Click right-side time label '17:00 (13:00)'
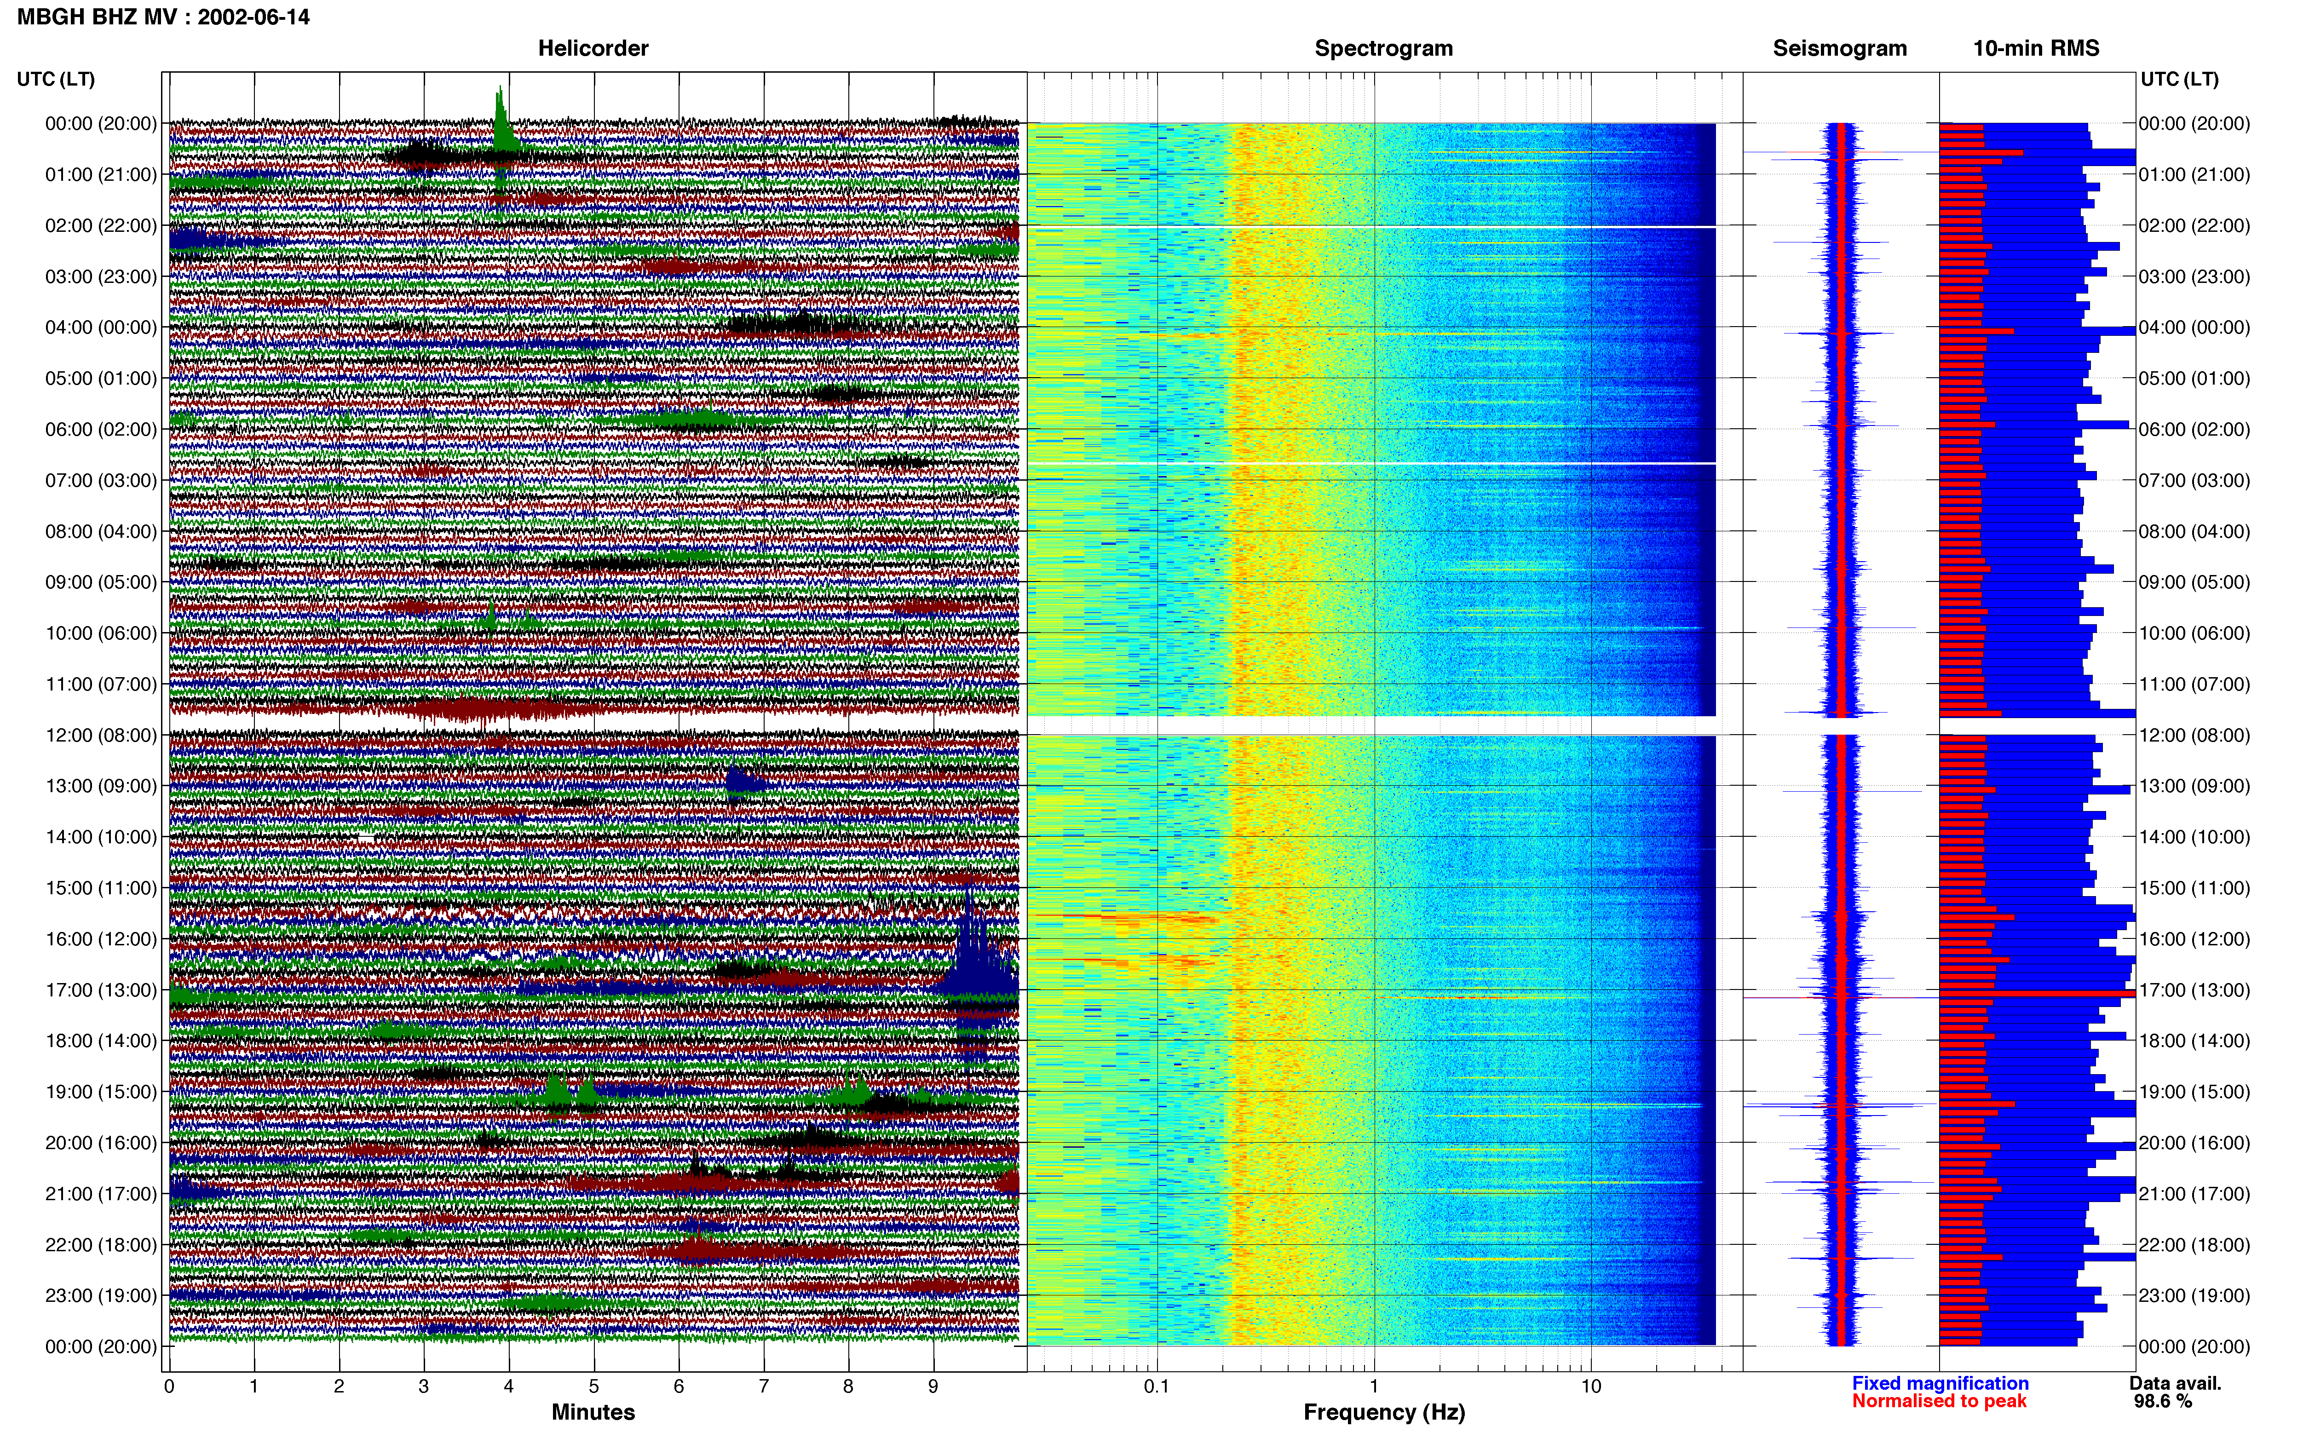The width and height of the screenshot is (2309, 1444). [2194, 990]
